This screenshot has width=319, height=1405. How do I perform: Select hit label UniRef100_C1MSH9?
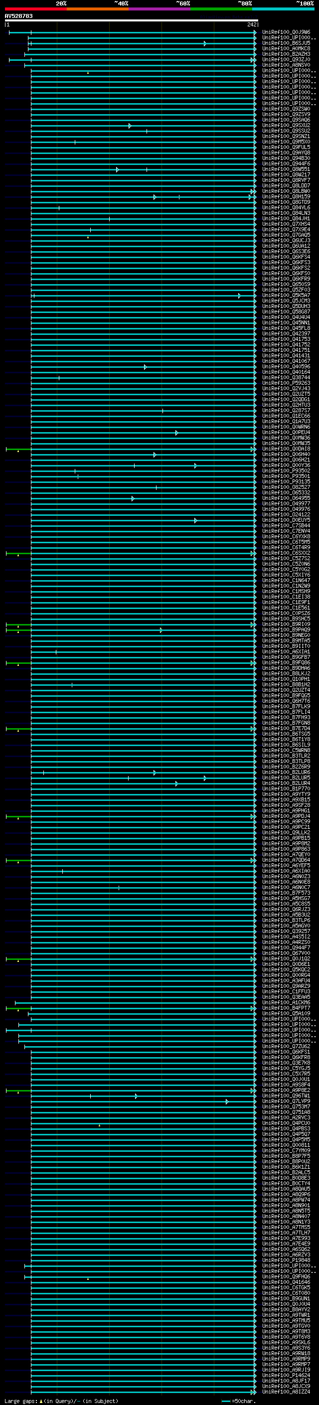point(286,591)
